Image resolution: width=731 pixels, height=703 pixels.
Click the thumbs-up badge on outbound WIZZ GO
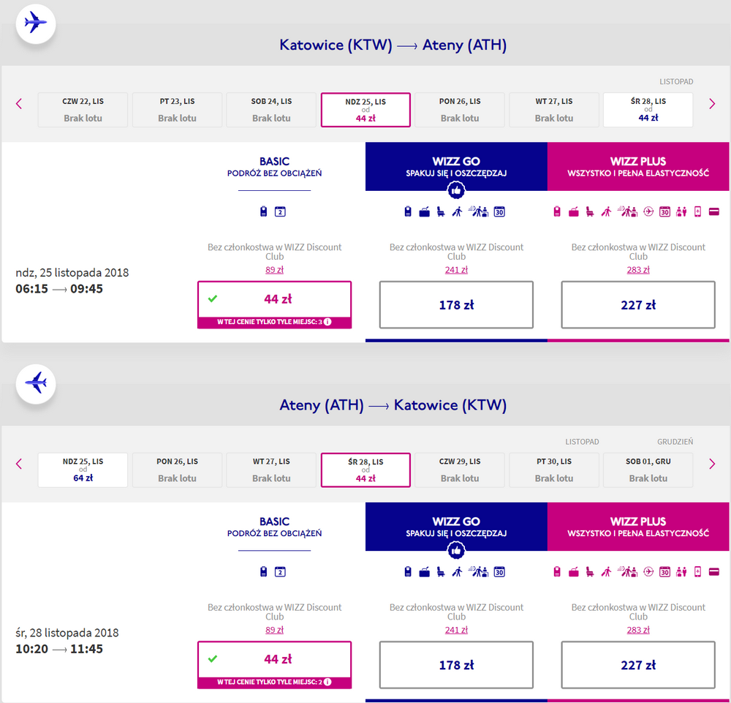click(456, 190)
